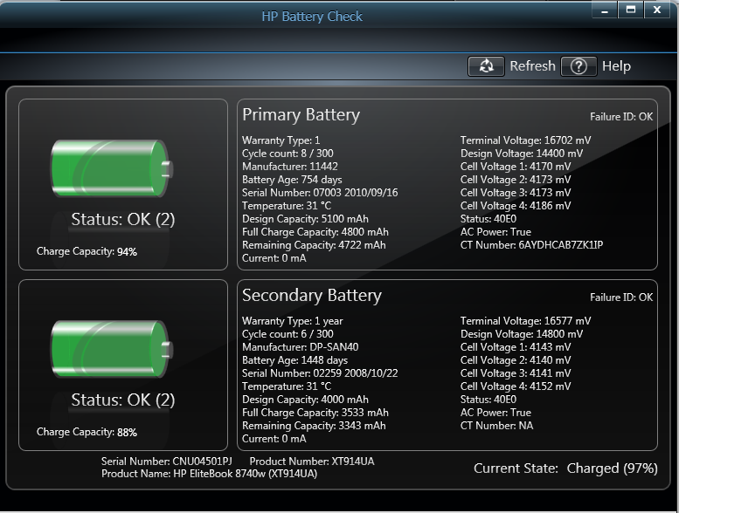Click primary battery Status: OK (2) text
The image size is (755, 513).
(123, 219)
